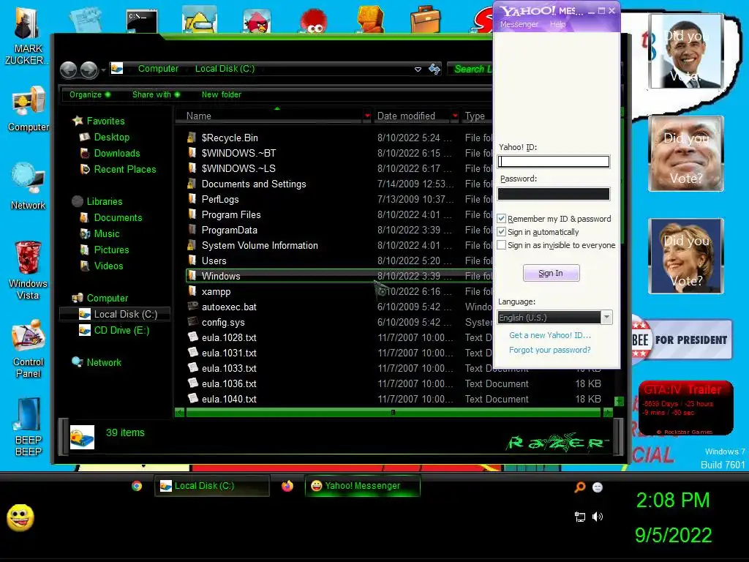Click the Desktop favorites icon in sidebar
Viewport: 749px width, 562px height.
(x=84, y=137)
